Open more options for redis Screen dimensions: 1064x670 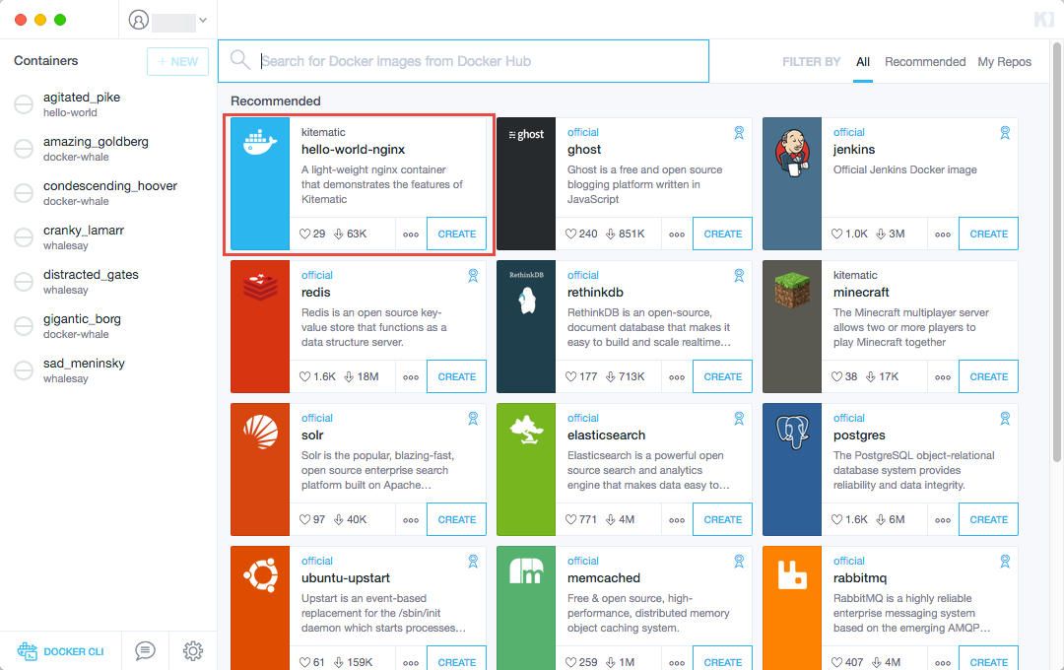411,377
